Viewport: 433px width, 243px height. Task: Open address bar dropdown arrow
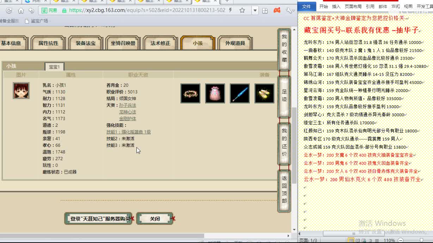[255, 11]
